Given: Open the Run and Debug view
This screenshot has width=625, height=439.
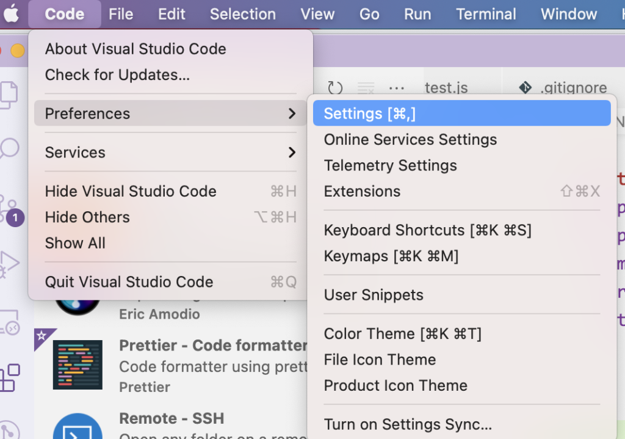Looking at the screenshot, I should point(10,264).
